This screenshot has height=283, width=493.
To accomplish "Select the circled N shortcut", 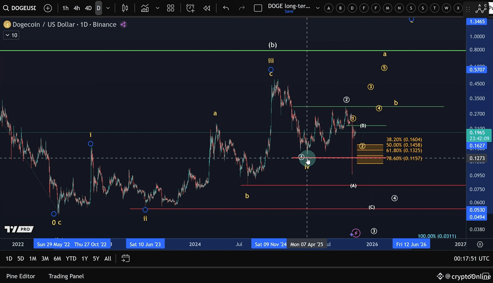I will click(x=399, y=8).
